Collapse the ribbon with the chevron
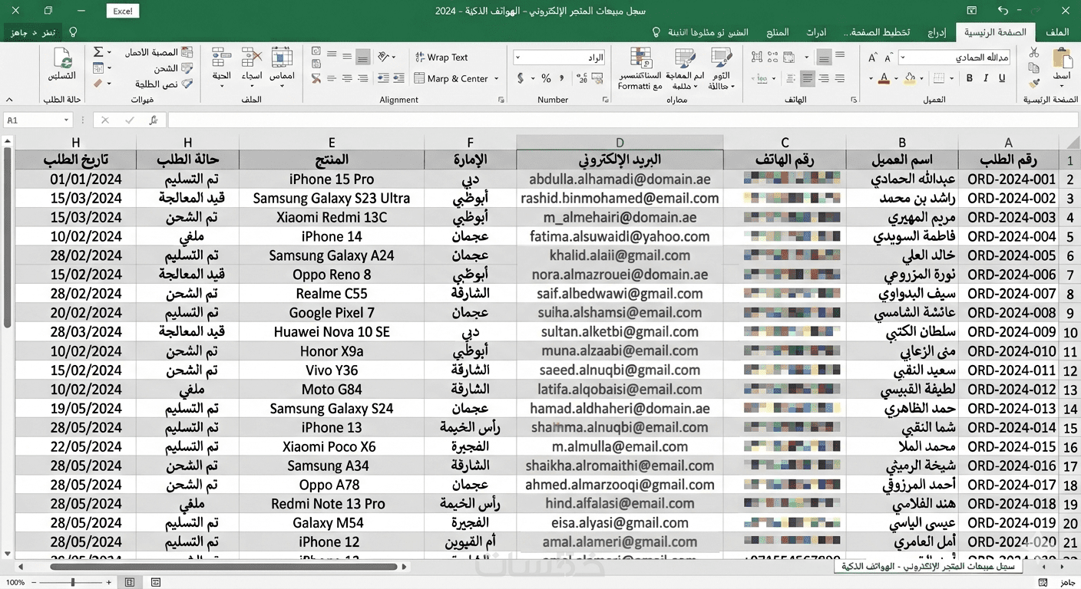The height and width of the screenshot is (589, 1081). (8, 100)
